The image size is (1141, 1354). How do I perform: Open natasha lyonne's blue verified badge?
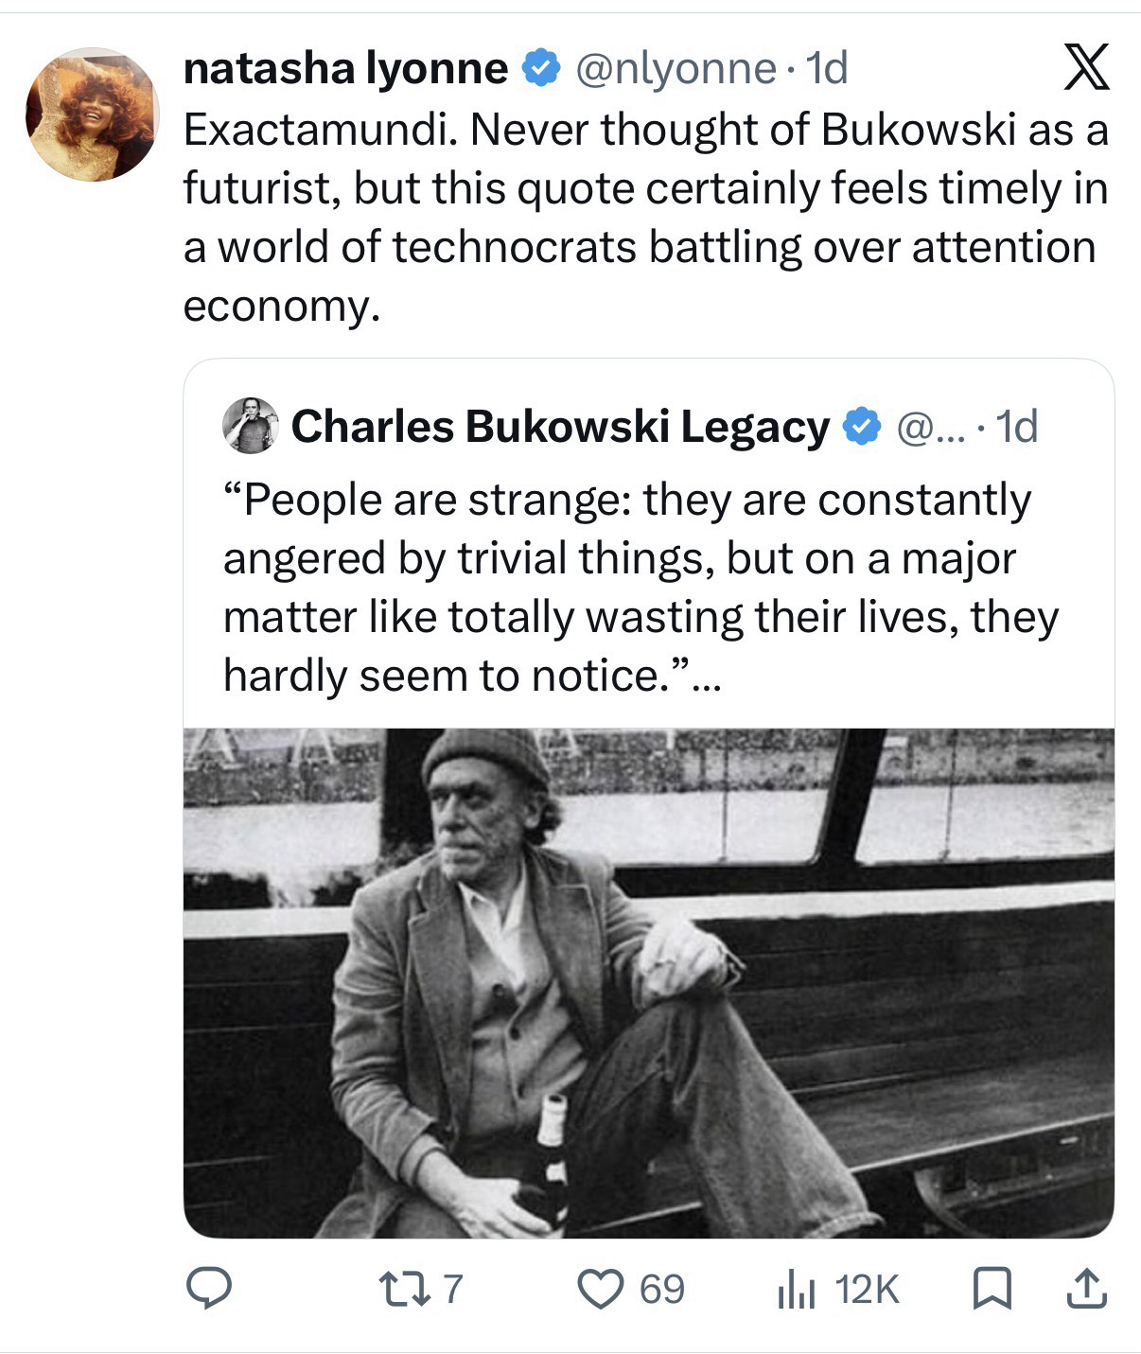tap(540, 69)
